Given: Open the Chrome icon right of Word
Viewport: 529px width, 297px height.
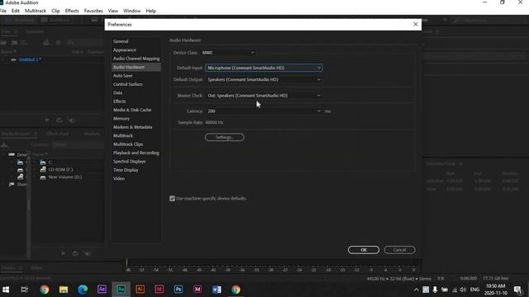Looking at the screenshot, I should point(236,290).
